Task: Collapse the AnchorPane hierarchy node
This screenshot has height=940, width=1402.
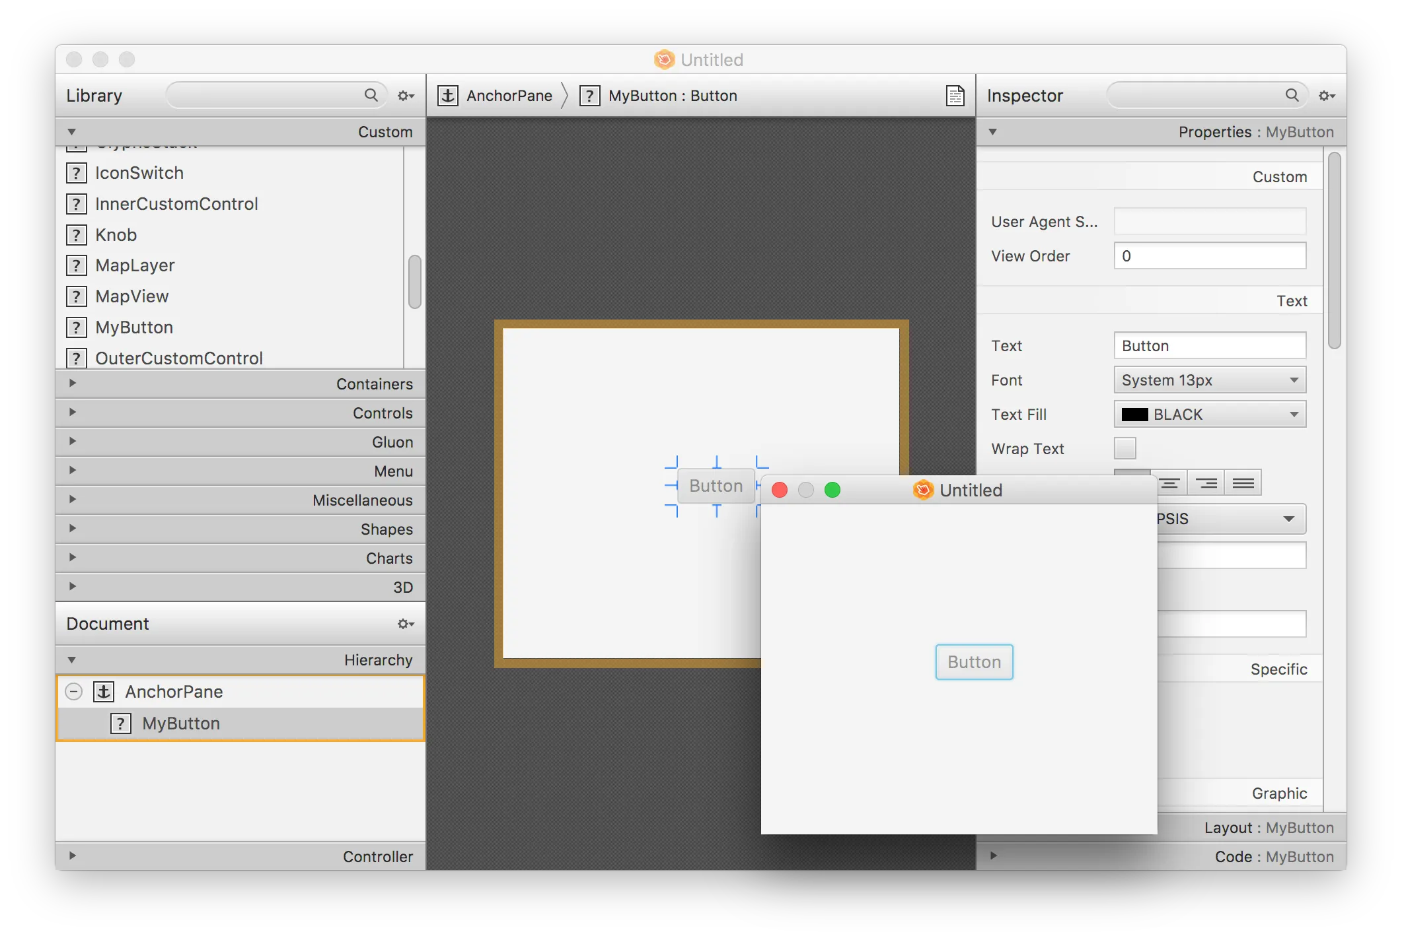Action: click(x=74, y=692)
